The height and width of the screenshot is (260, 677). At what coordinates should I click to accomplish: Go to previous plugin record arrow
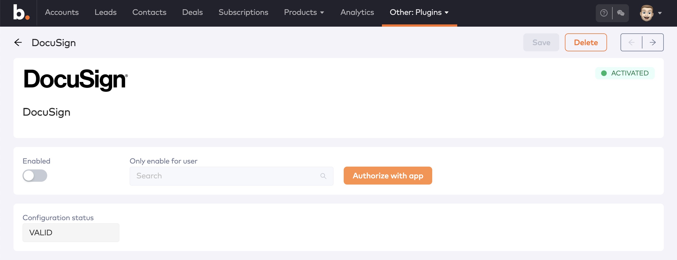coord(631,42)
